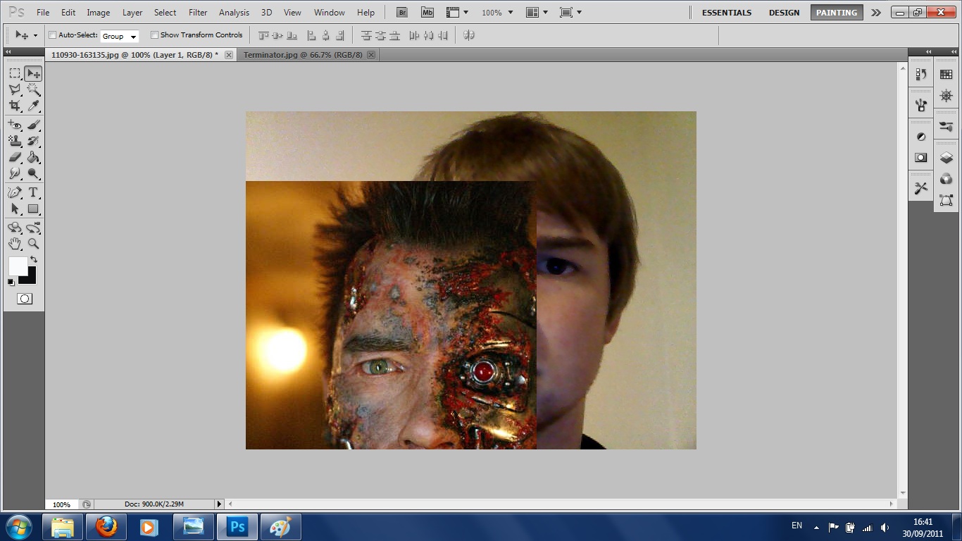Open the Filter menu
The width and height of the screenshot is (962, 541).
click(x=198, y=13)
